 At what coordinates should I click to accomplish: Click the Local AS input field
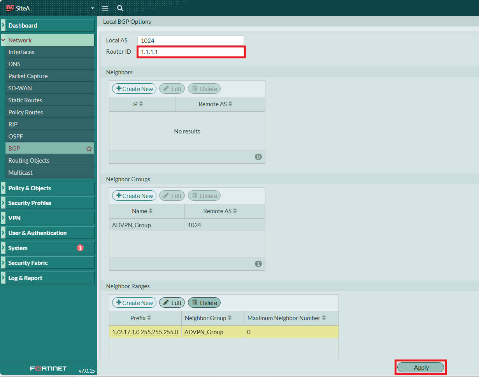pyautogui.click(x=191, y=40)
